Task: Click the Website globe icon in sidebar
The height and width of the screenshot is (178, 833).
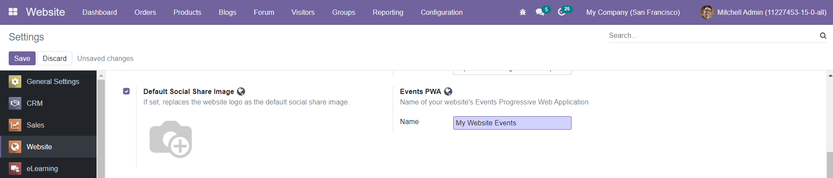Action: coord(15,147)
